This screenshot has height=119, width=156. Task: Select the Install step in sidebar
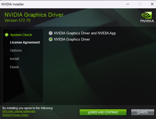click(15, 59)
